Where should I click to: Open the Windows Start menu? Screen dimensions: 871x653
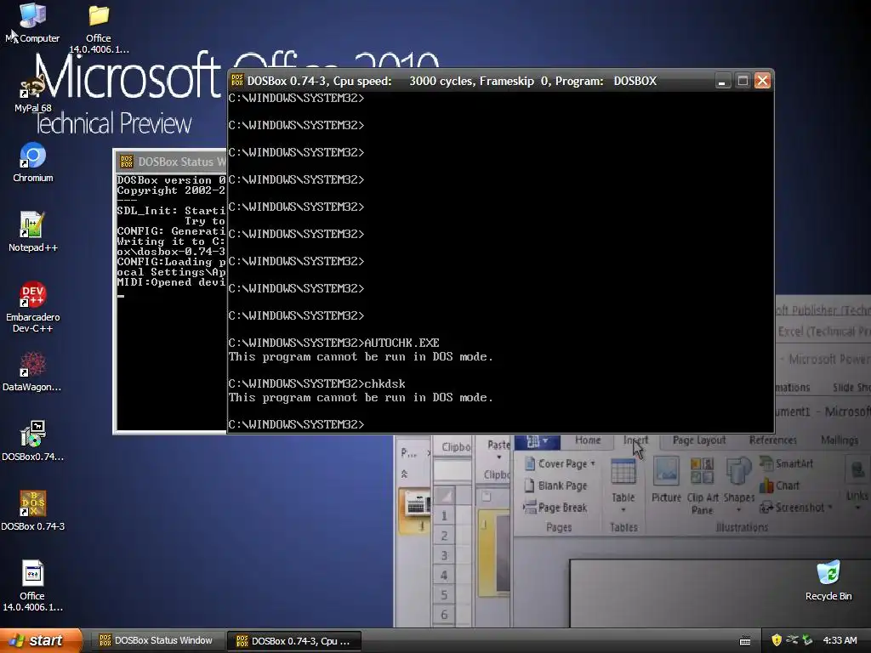pyautogui.click(x=40, y=640)
